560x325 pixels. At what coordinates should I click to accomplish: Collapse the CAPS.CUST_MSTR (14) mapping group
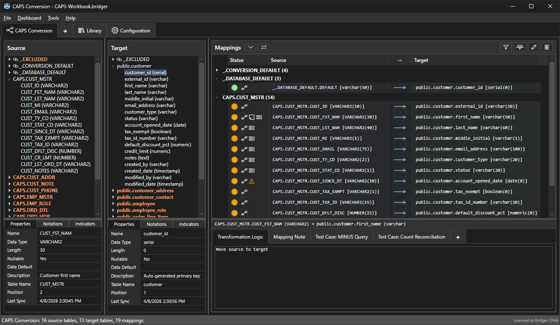pos(217,98)
